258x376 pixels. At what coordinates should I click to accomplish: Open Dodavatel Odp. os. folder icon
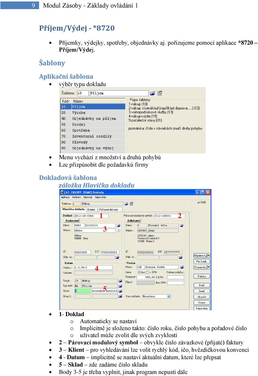tap(117, 257)
